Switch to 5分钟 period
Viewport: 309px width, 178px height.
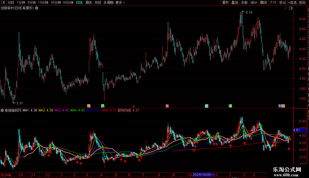tap(31, 2)
